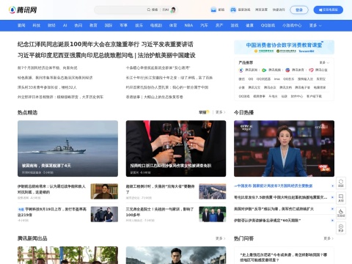Open the soldier photo card under 腾讯新闻出品

pyautogui.click(x=176, y=255)
